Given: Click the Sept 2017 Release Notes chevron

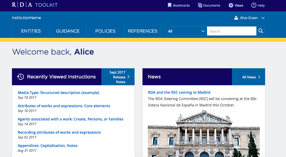Looking at the screenshot, I should [128, 77].
